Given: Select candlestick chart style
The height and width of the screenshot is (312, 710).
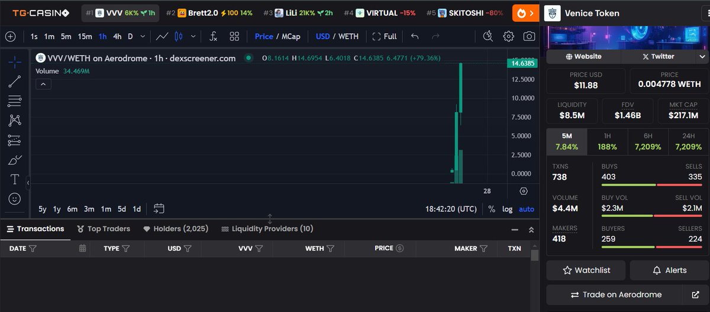Looking at the screenshot, I should click(x=179, y=37).
